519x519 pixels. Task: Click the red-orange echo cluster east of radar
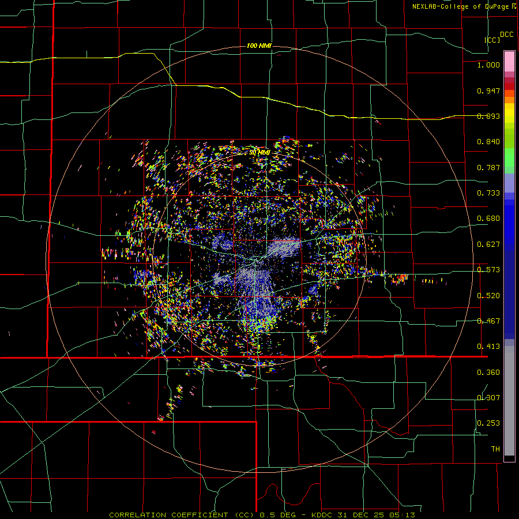click(x=400, y=279)
